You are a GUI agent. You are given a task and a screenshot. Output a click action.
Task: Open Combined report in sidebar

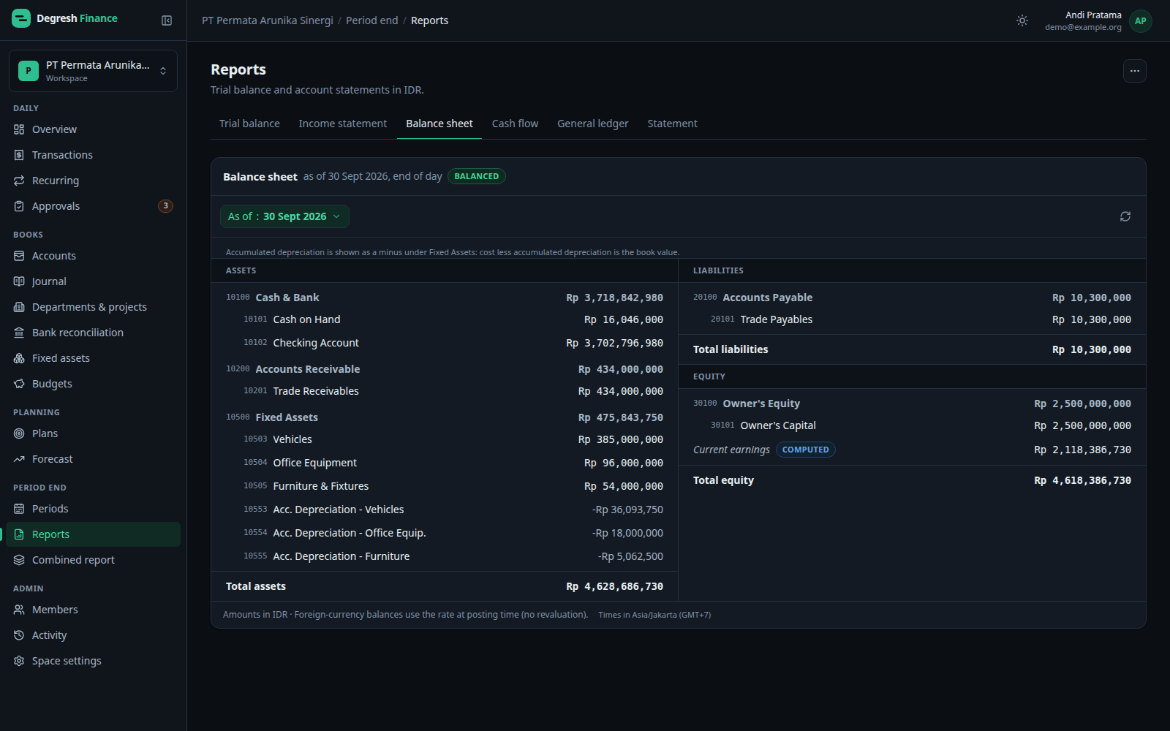93,560
